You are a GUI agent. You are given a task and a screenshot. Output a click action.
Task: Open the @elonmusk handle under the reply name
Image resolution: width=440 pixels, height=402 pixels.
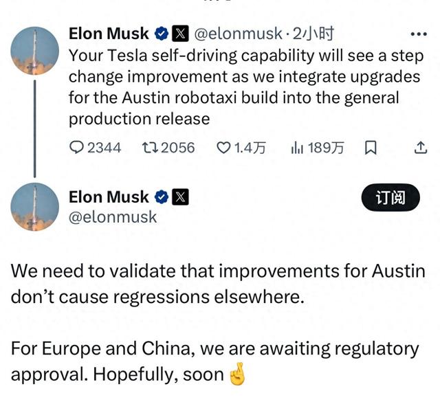click(113, 217)
